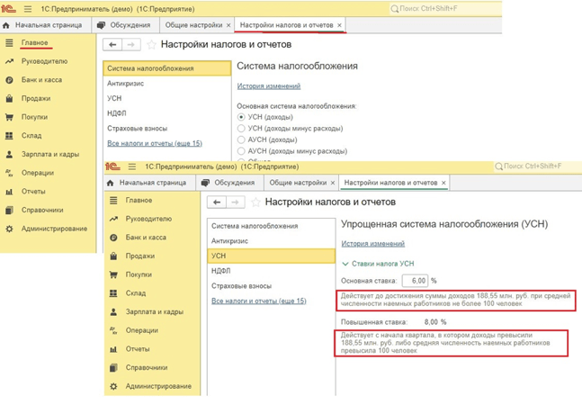
Task: Click favorite star next to title, lower window
Action: (x=255, y=202)
